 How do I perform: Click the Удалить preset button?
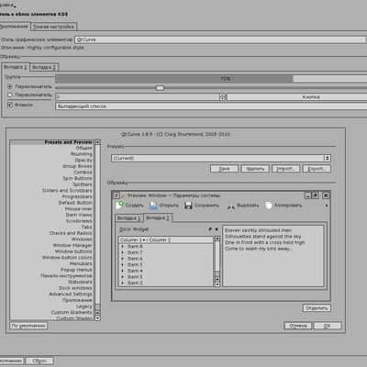coord(255,169)
